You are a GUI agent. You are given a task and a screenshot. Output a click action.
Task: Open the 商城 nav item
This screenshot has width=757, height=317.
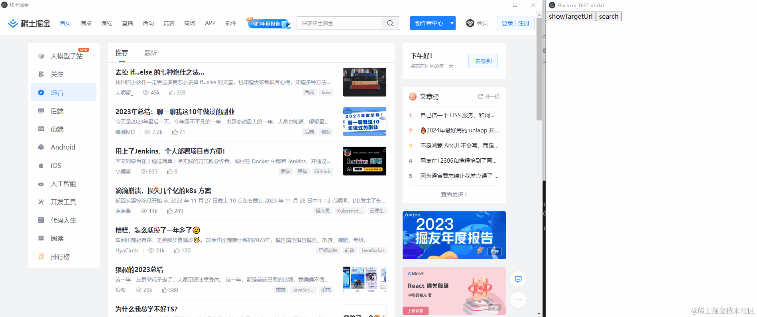pos(190,23)
